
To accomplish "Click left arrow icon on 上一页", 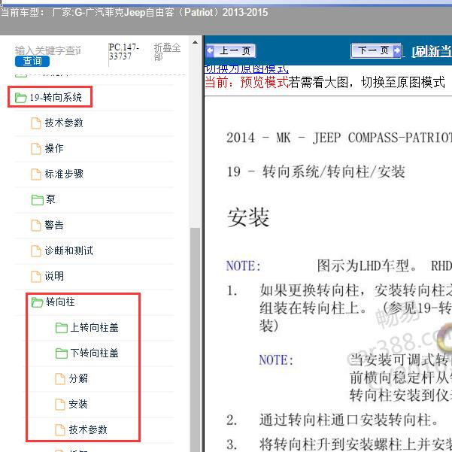I will click(211, 50).
